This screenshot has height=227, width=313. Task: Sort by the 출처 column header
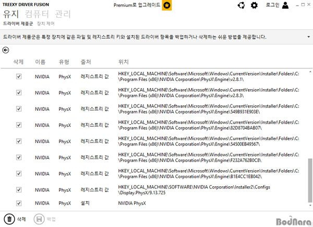click(x=86, y=62)
